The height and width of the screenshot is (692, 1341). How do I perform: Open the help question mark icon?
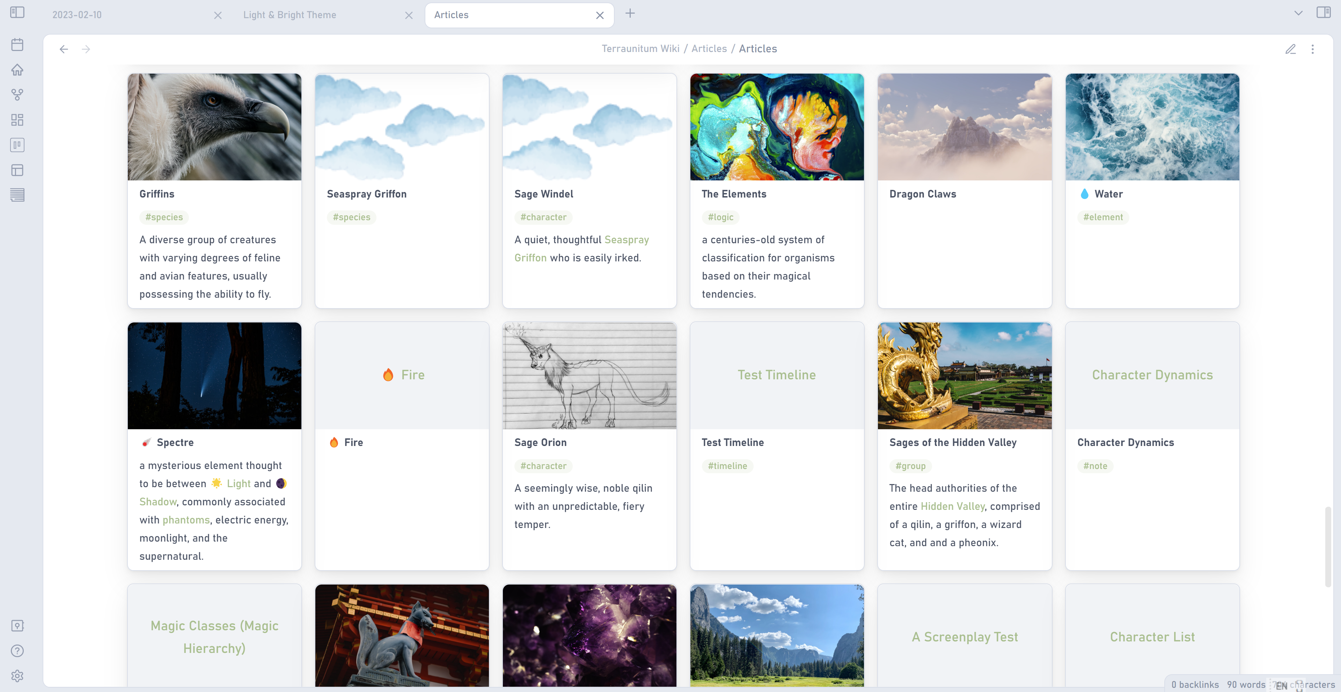17,651
